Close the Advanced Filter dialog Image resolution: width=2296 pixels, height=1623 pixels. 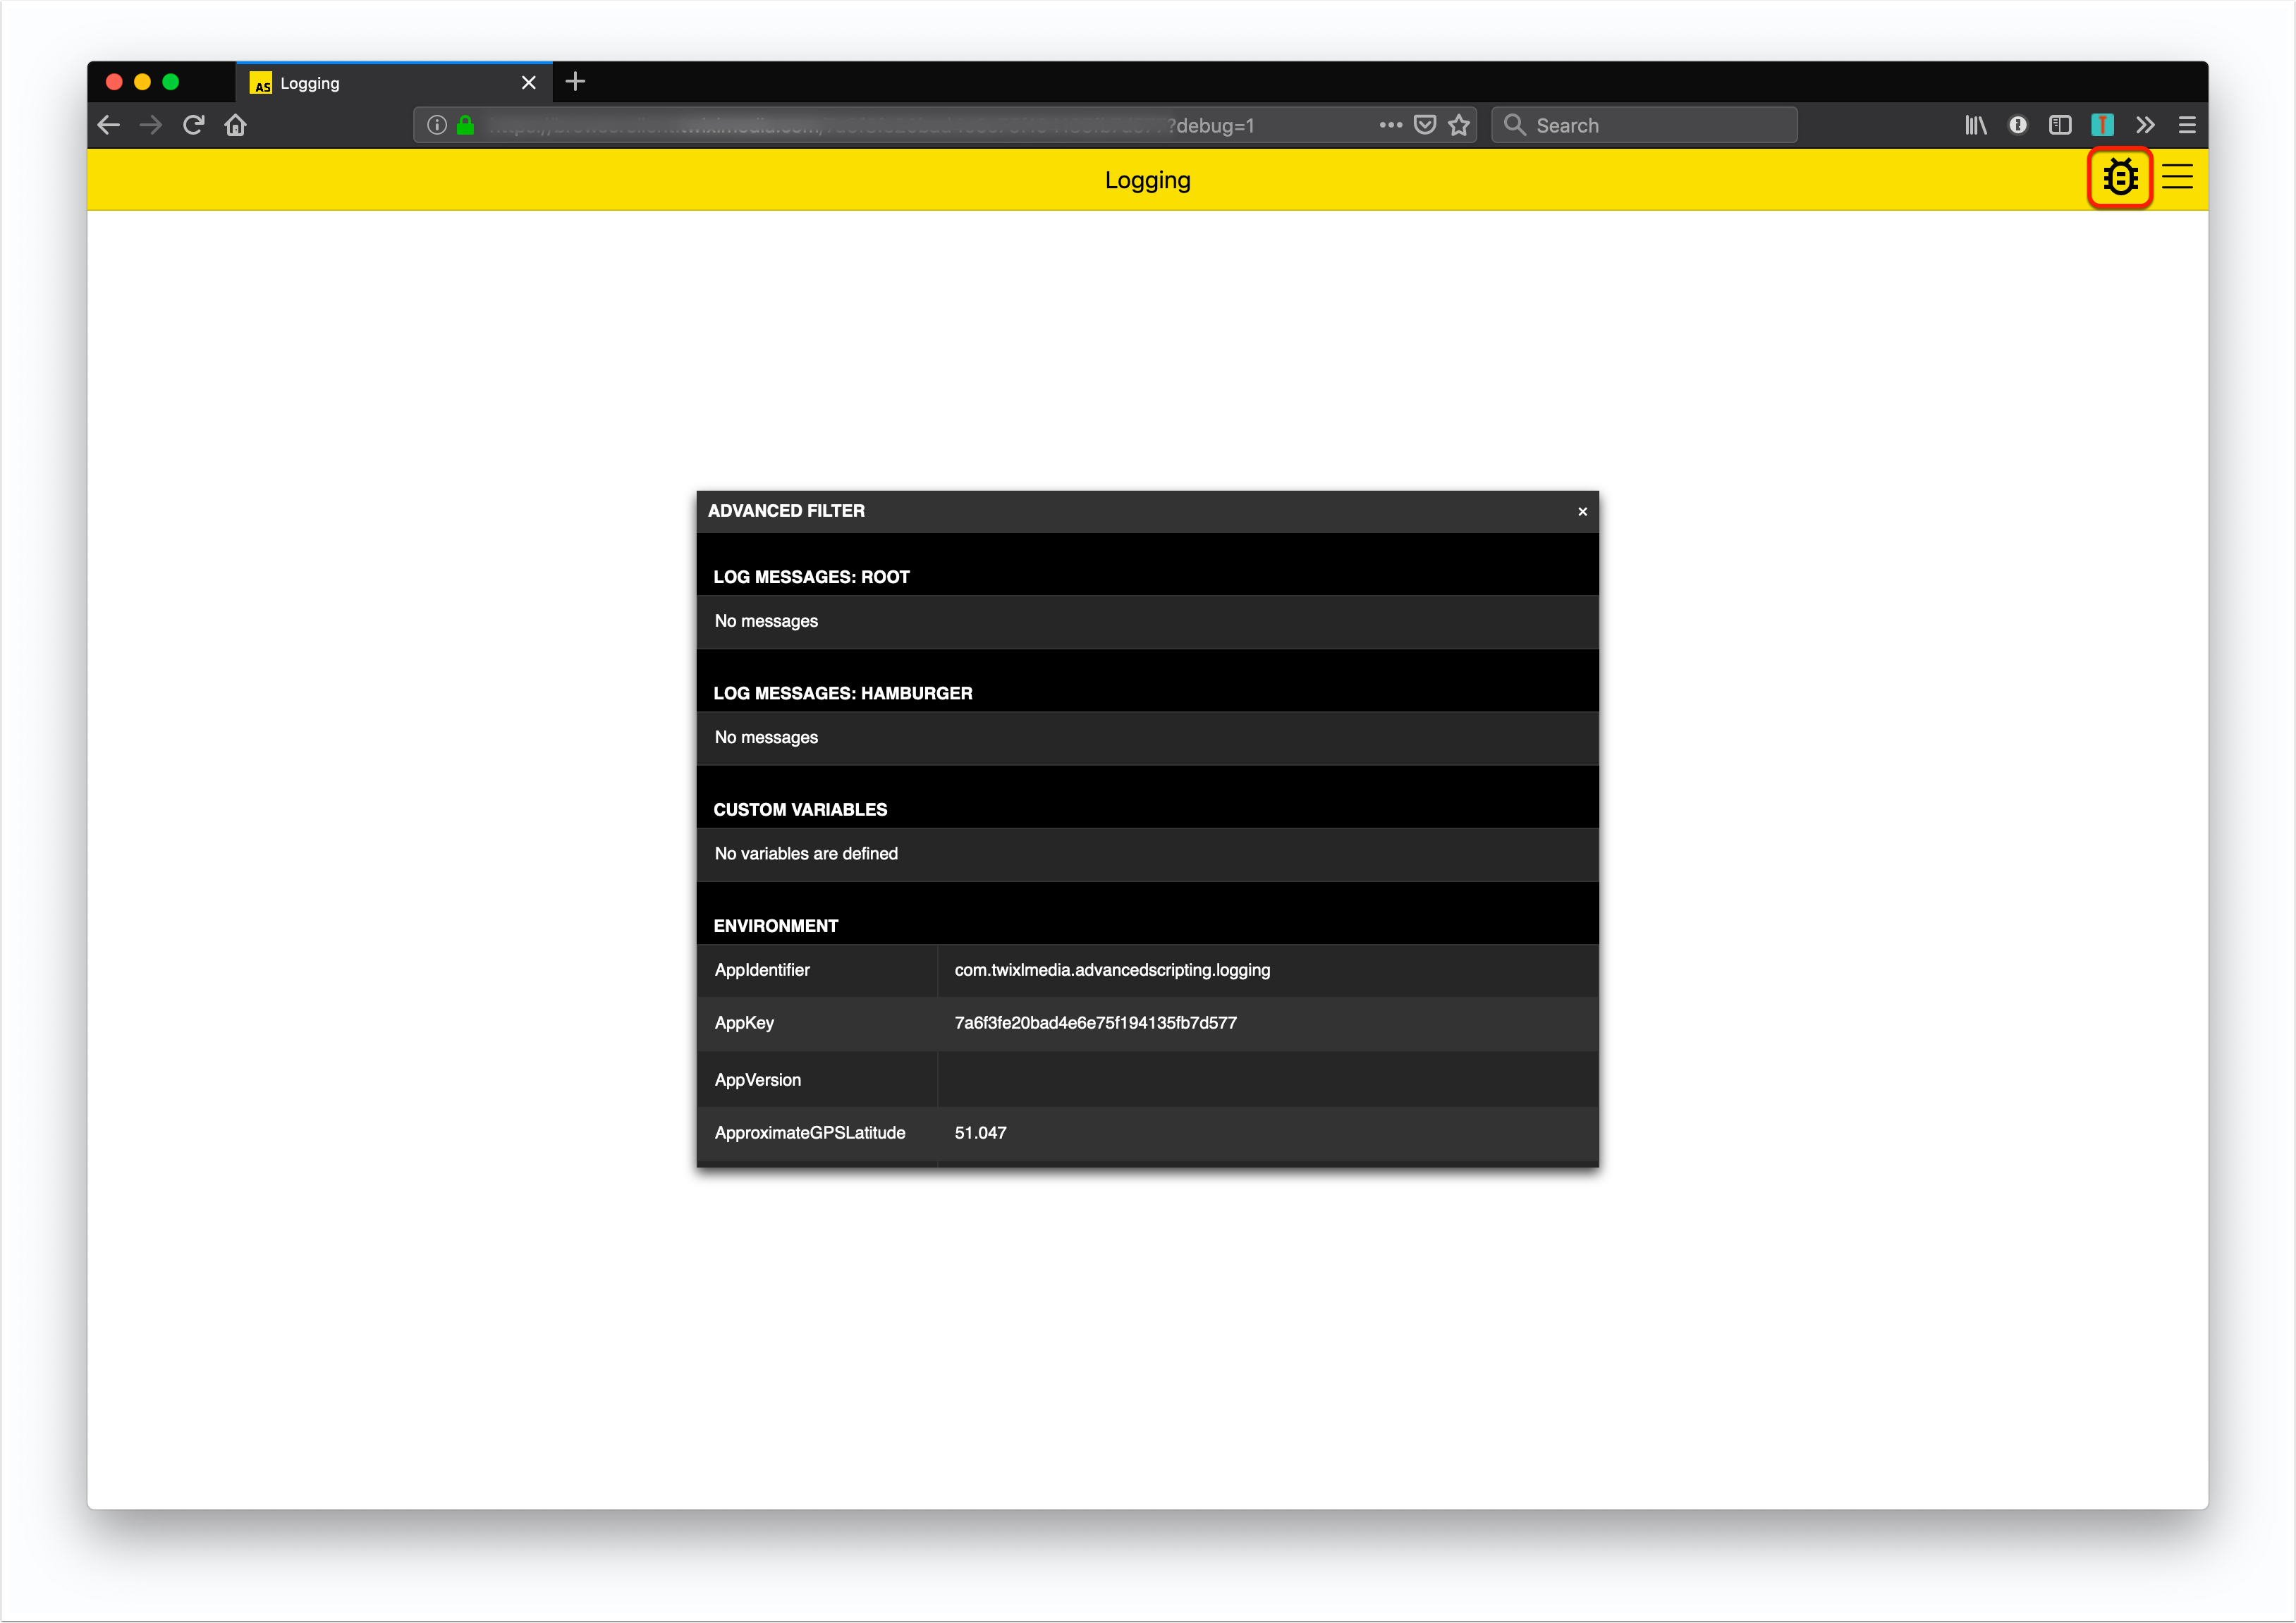click(1582, 511)
